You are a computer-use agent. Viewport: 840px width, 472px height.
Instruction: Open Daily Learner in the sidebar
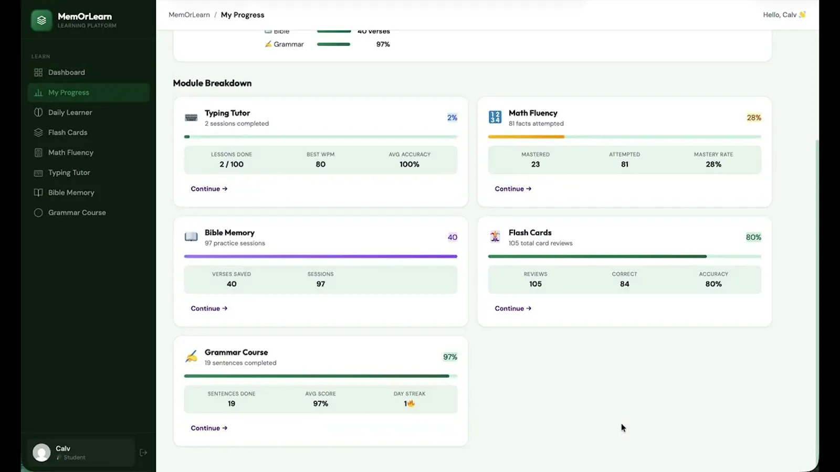click(x=89, y=112)
